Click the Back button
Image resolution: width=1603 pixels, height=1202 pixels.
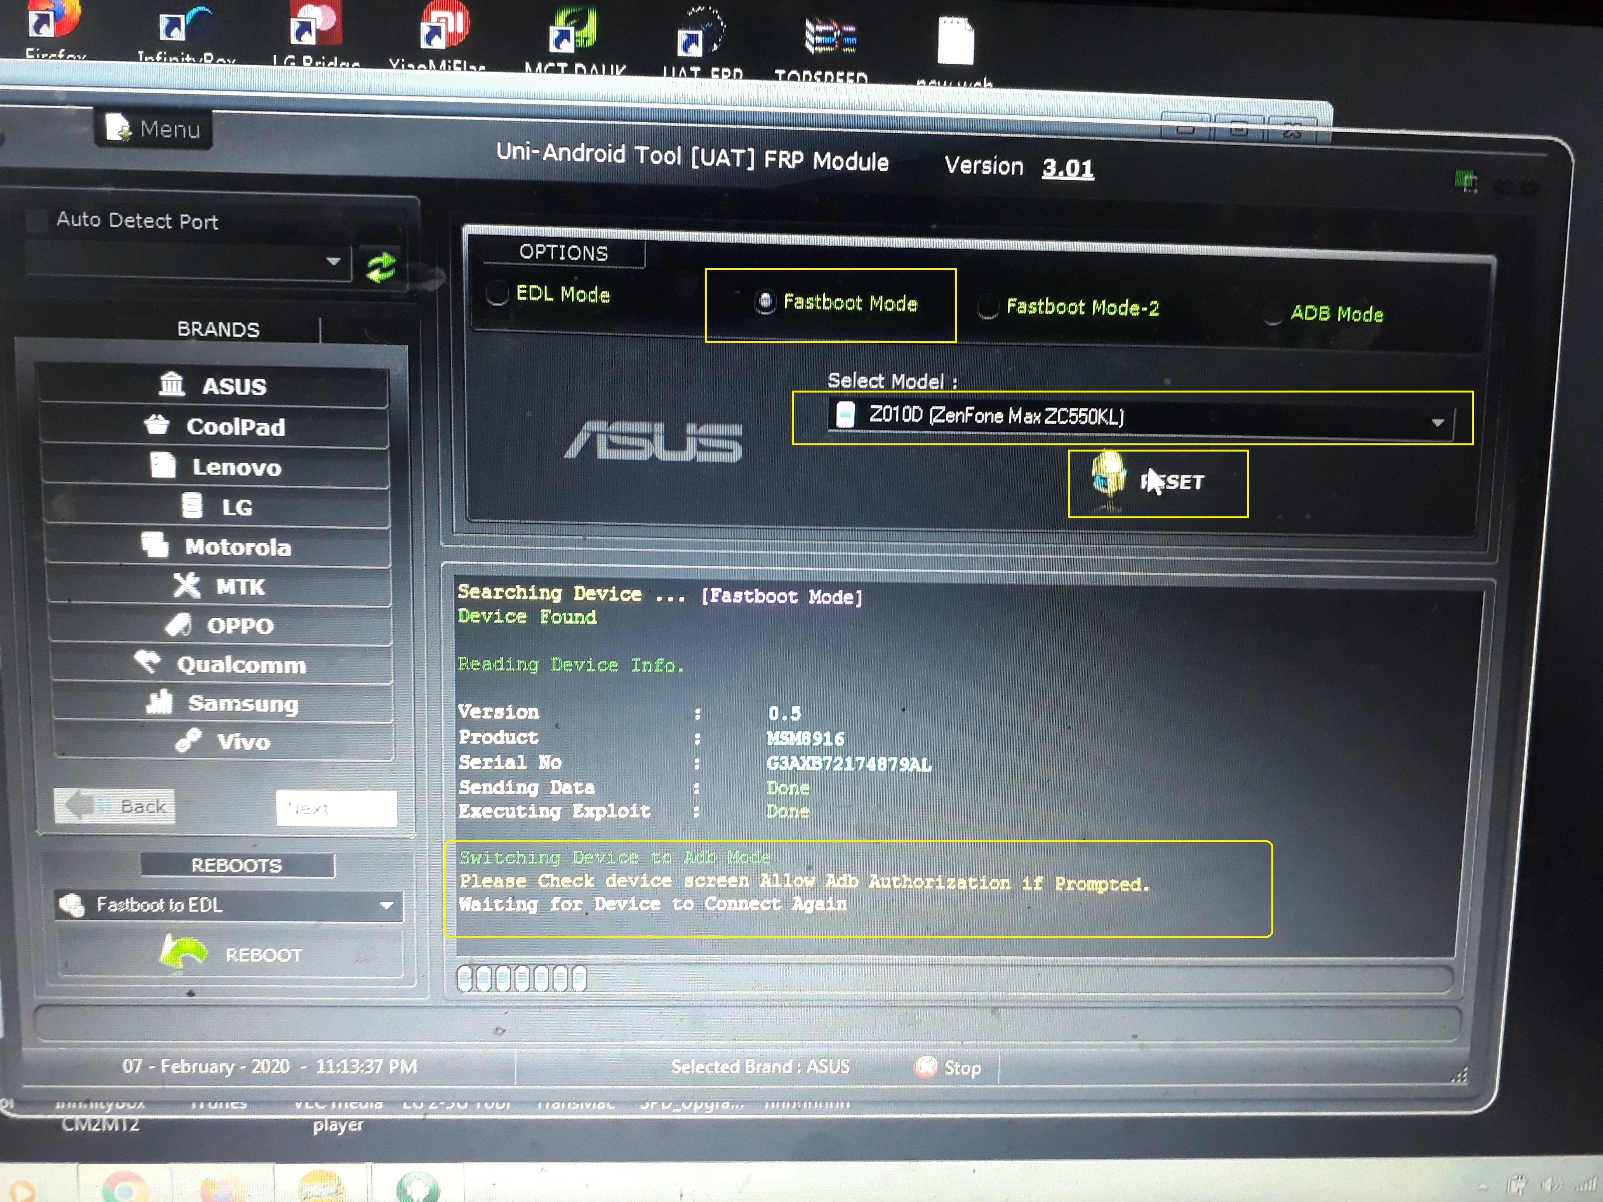tap(115, 806)
